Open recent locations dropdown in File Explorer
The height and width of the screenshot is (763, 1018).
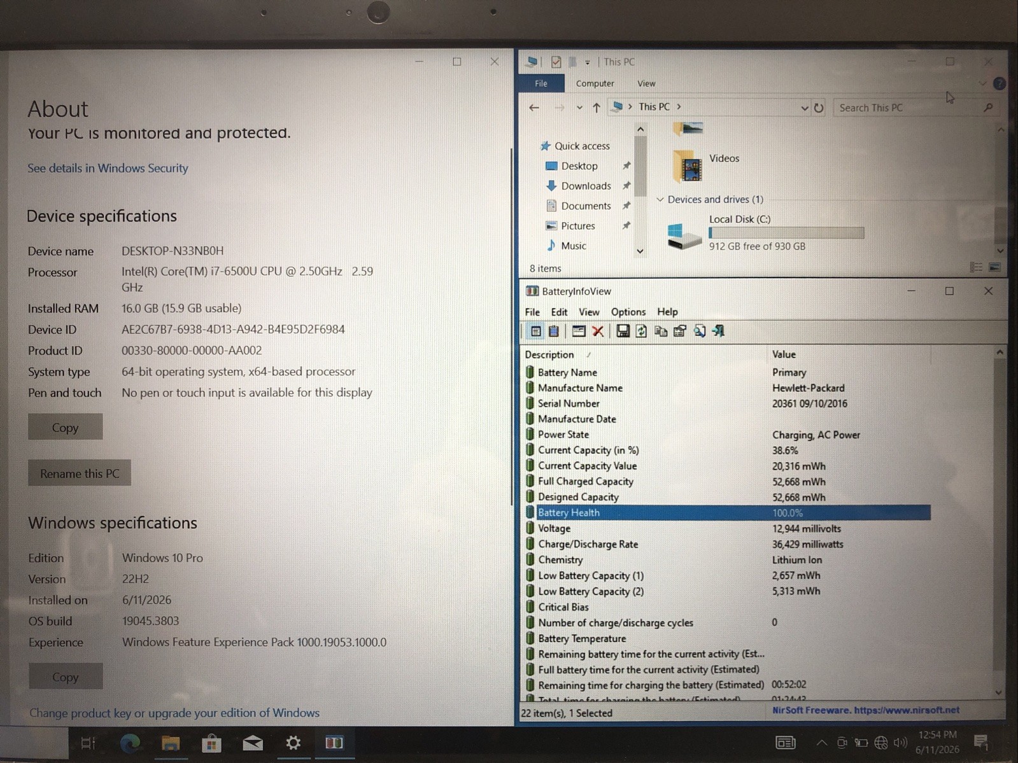[x=579, y=108]
